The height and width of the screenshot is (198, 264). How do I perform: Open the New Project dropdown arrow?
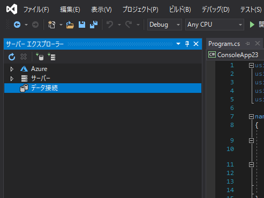pos(61,25)
